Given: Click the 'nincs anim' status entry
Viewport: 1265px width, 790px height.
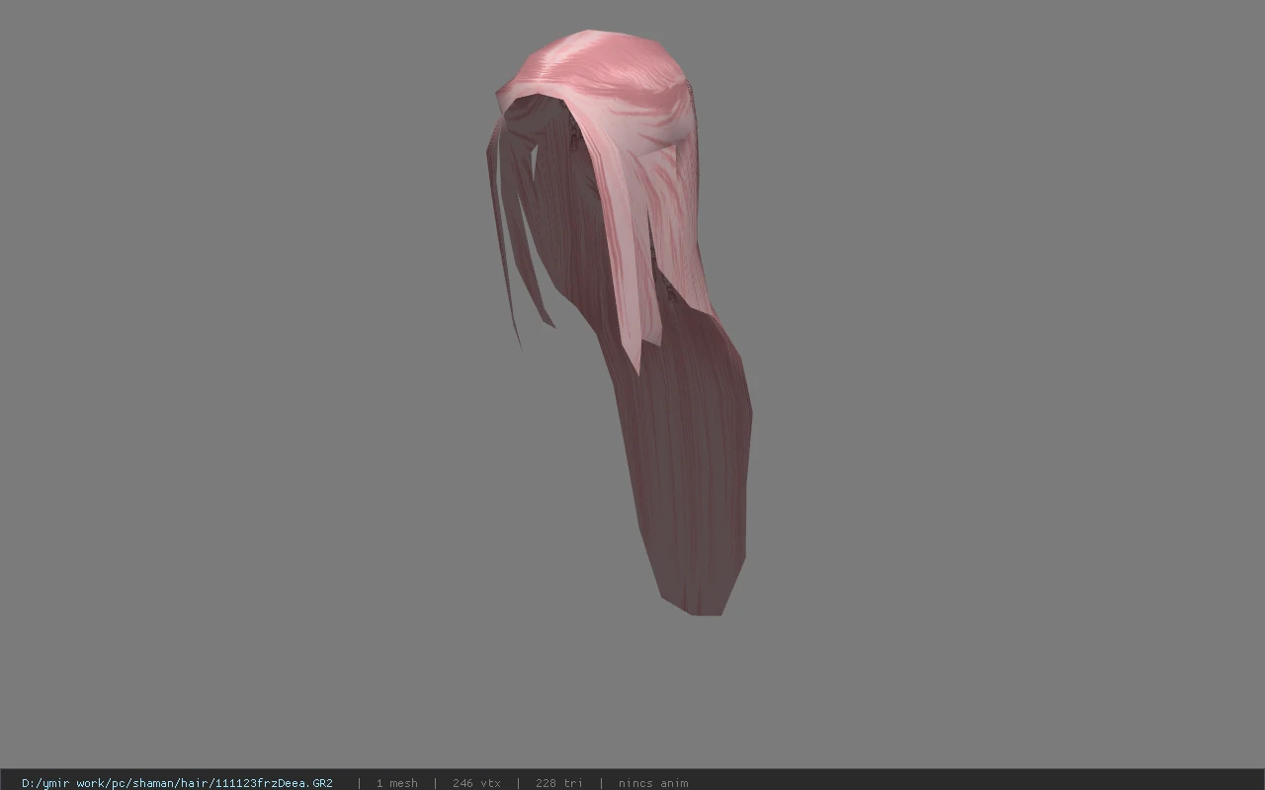Looking at the screenshot, I should tap(653, 783).
